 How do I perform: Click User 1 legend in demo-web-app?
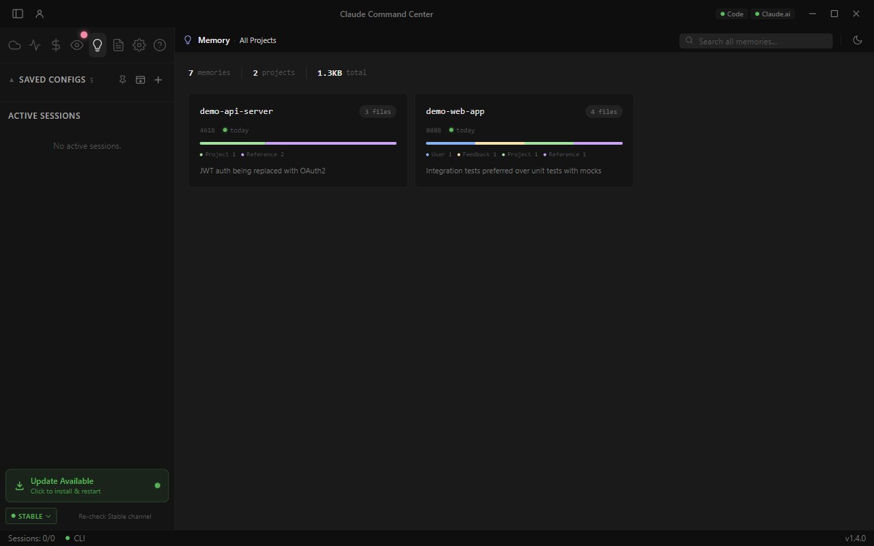[439, 155]
